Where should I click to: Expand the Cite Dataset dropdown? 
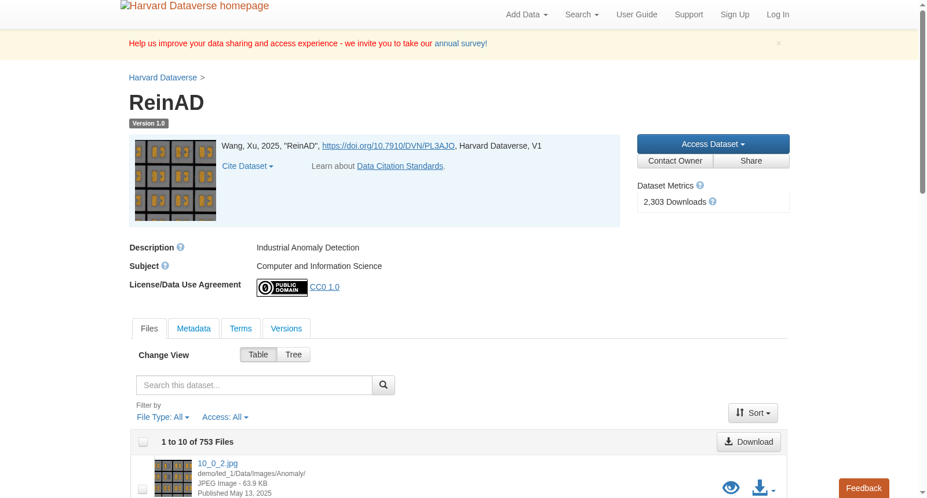coord(247,166)
